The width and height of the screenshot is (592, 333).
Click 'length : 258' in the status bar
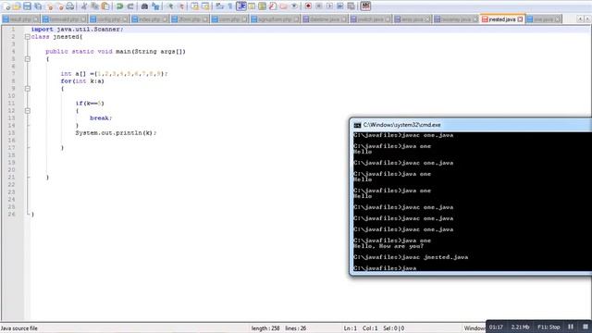tap(265, 328)
